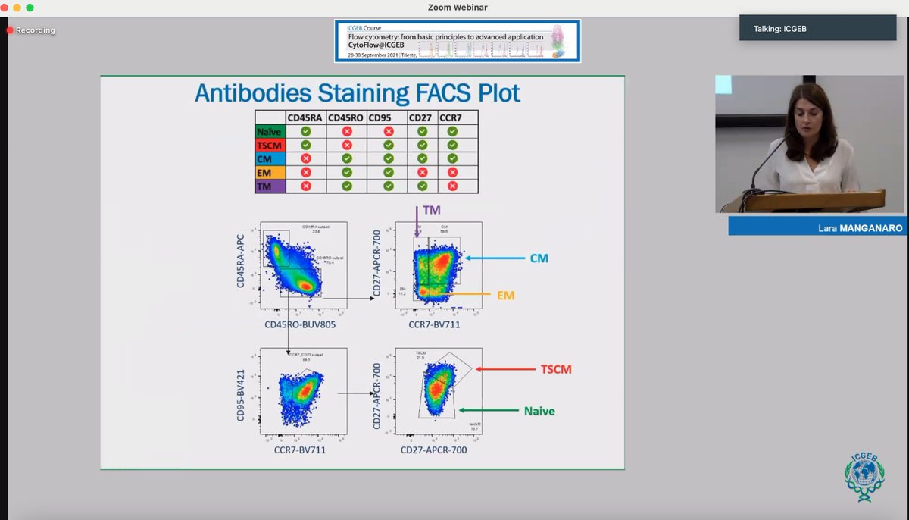Click the green check for Naive under CCR7
The height and width of the screenshot is (520, 909).
click(453, 131)
